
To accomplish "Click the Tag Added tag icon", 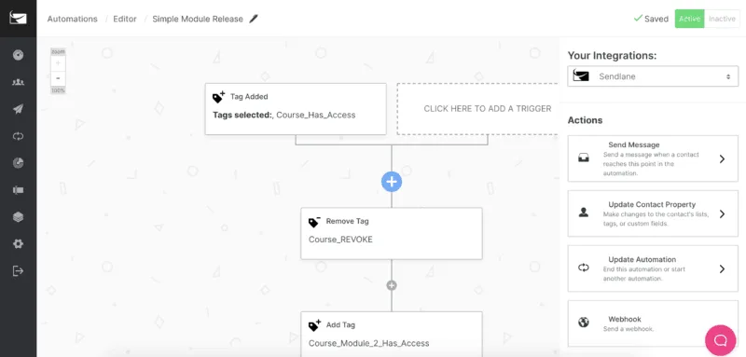I will click(x=219, y=97).
